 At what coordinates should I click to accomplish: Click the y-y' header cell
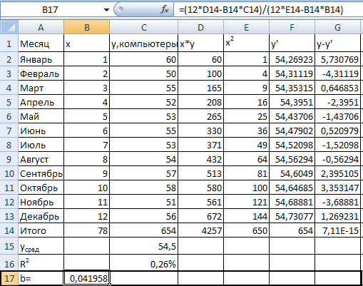[x=337, y=44]
